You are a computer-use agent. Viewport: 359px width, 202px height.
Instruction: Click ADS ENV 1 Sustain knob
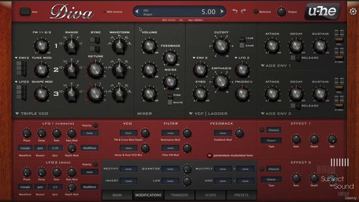click(x=320, y=46)
